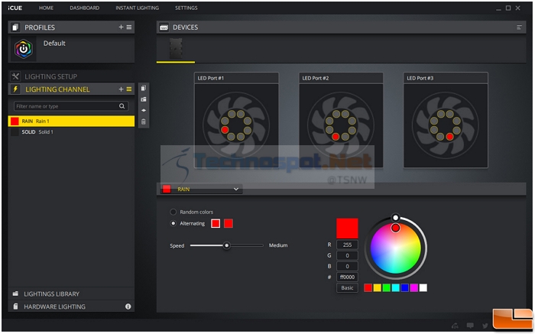This screenshot has height=334, width=535.
Task: Pick the magenta basic color swatch
Action: 414,287
